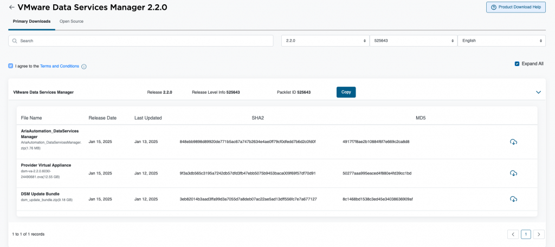
Task: Toggle the I agree to terms checkbox
Action: coord(11,66)
